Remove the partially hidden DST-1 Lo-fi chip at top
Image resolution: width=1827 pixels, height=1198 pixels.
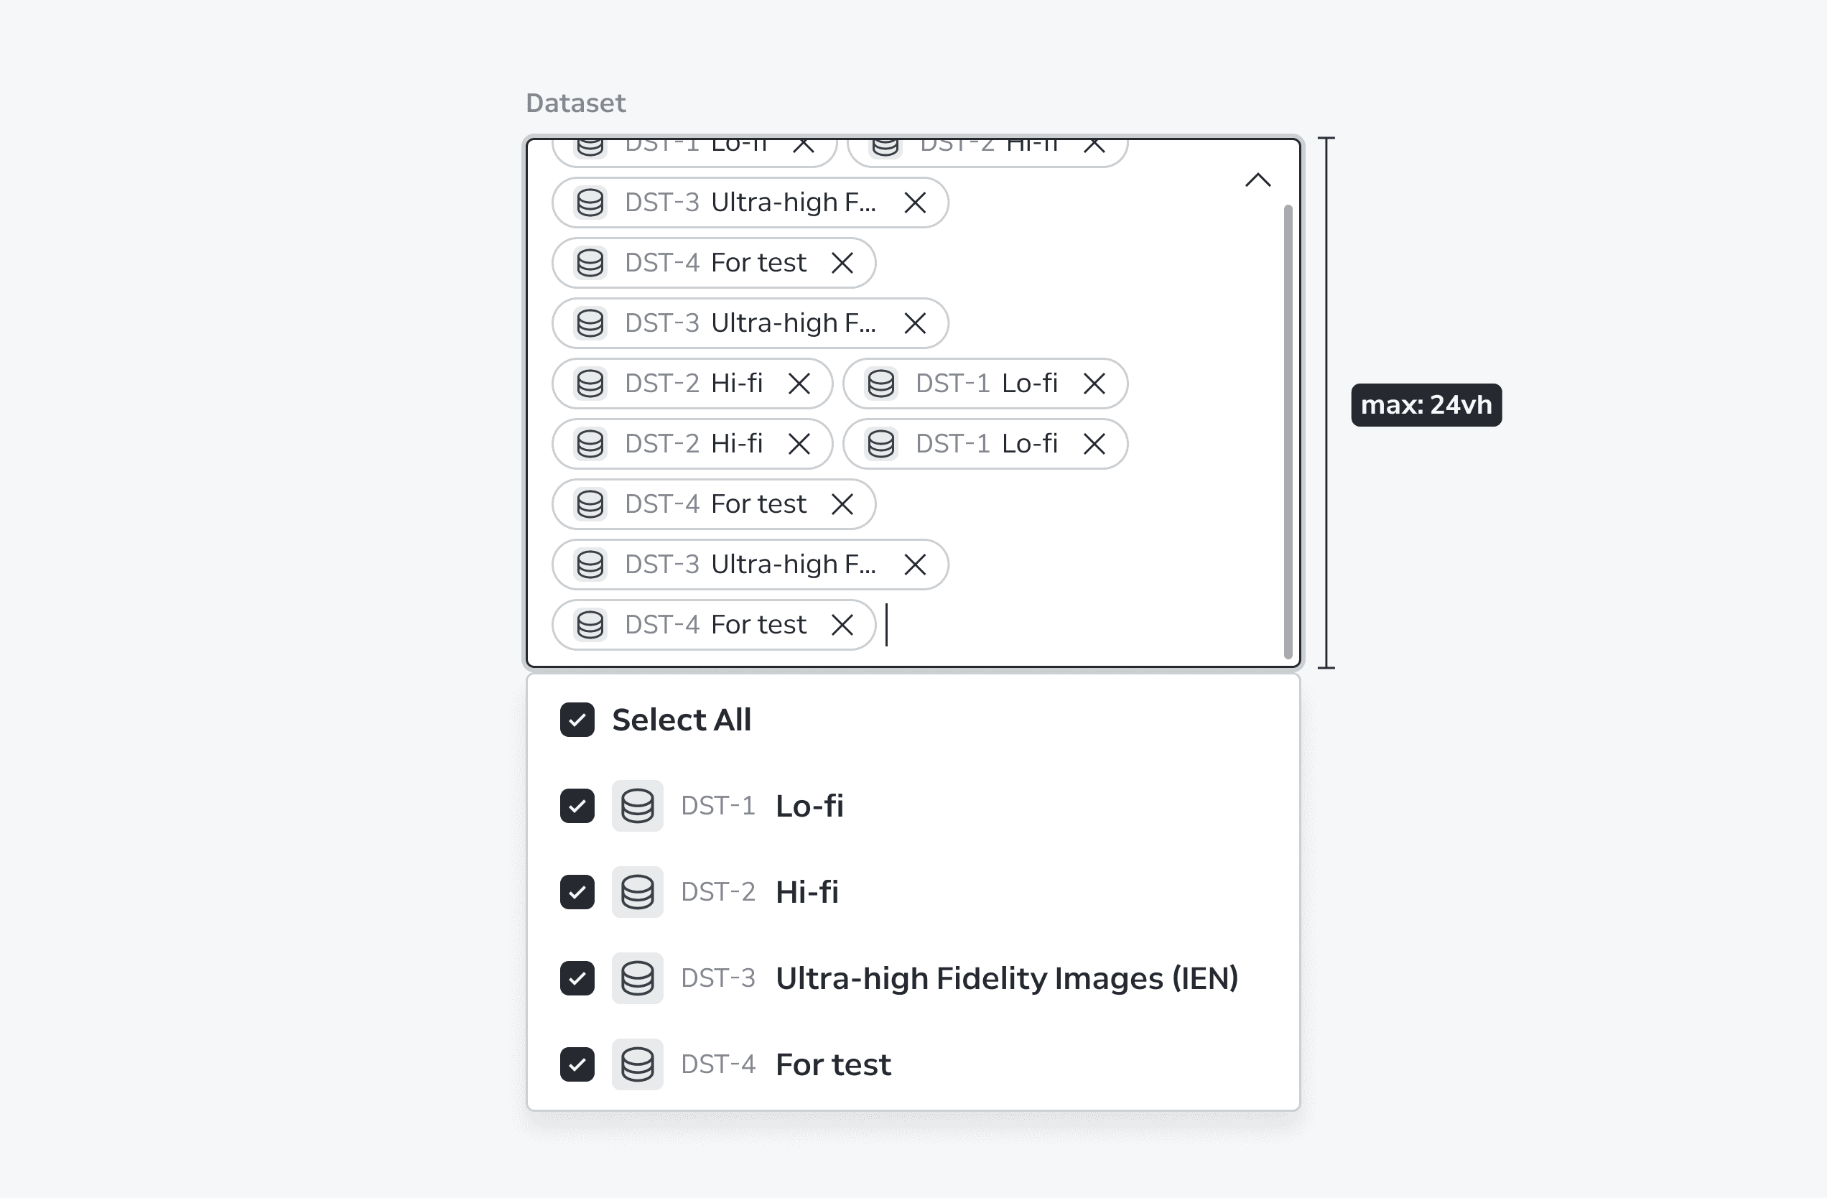(x=803, y=146)
